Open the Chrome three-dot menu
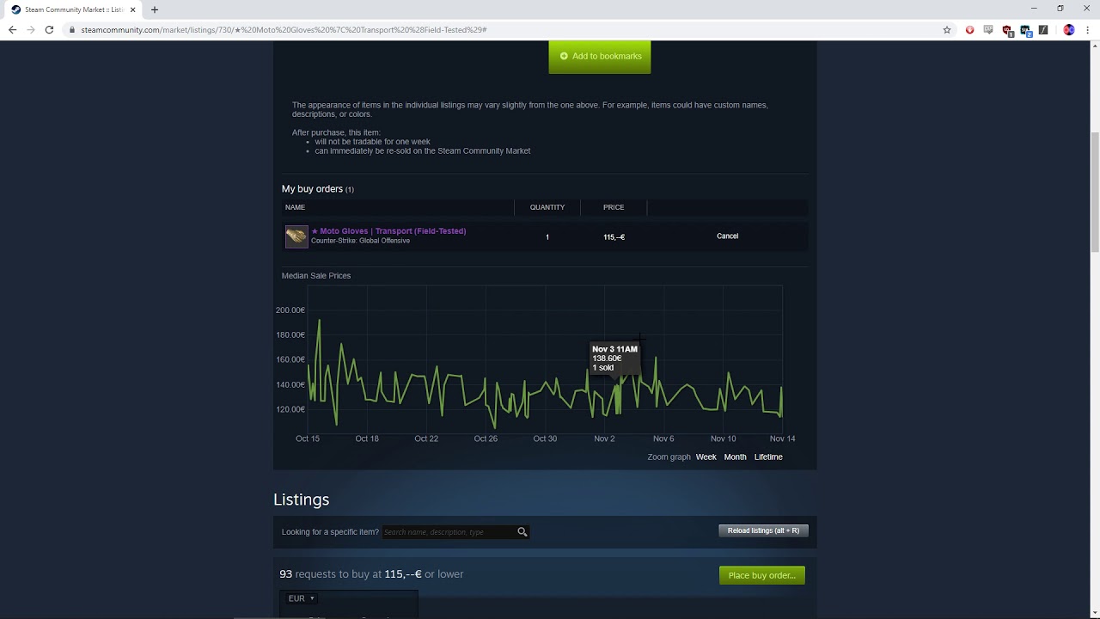 click(x=1087, y=29)
